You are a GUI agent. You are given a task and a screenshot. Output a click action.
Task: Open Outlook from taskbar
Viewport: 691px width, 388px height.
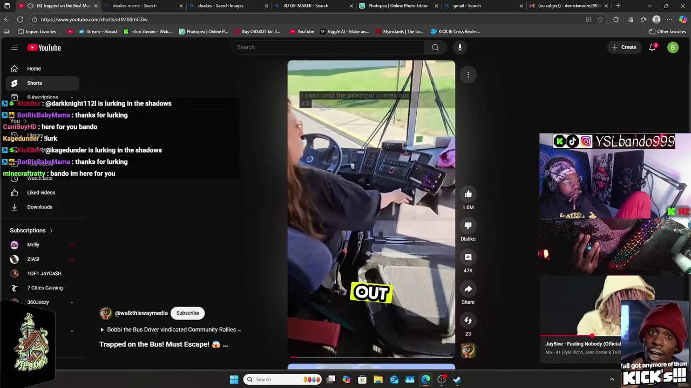tap(394, 379)
